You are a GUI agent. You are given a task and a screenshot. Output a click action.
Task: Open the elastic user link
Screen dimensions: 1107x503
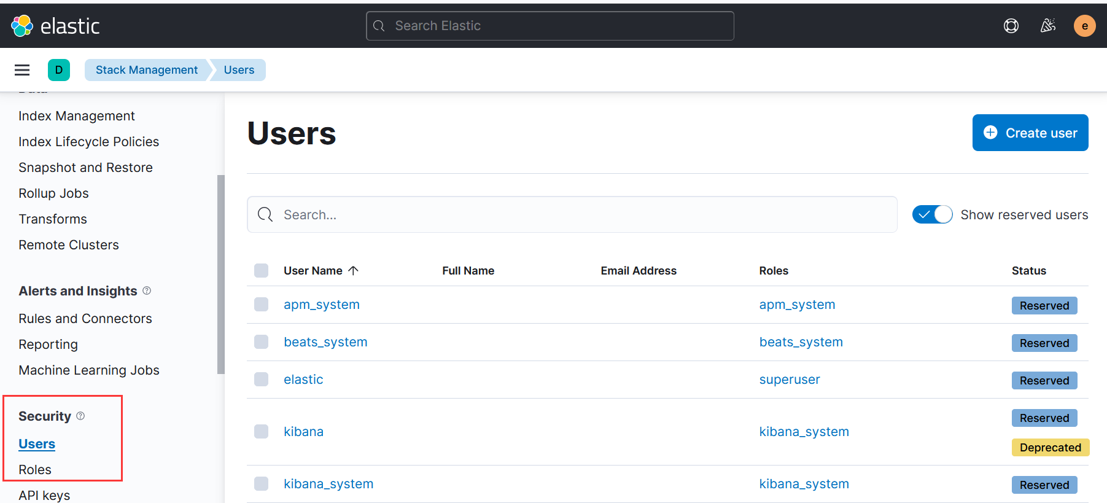pos(303,380)
